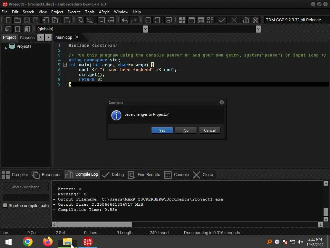Open the Search menu
The image size is (330, 248).
[28, 12]
